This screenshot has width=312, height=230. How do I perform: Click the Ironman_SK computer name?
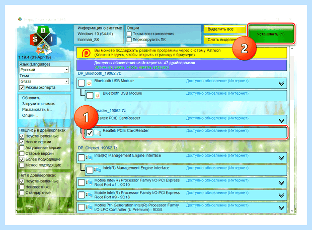(x=89, y=40)
